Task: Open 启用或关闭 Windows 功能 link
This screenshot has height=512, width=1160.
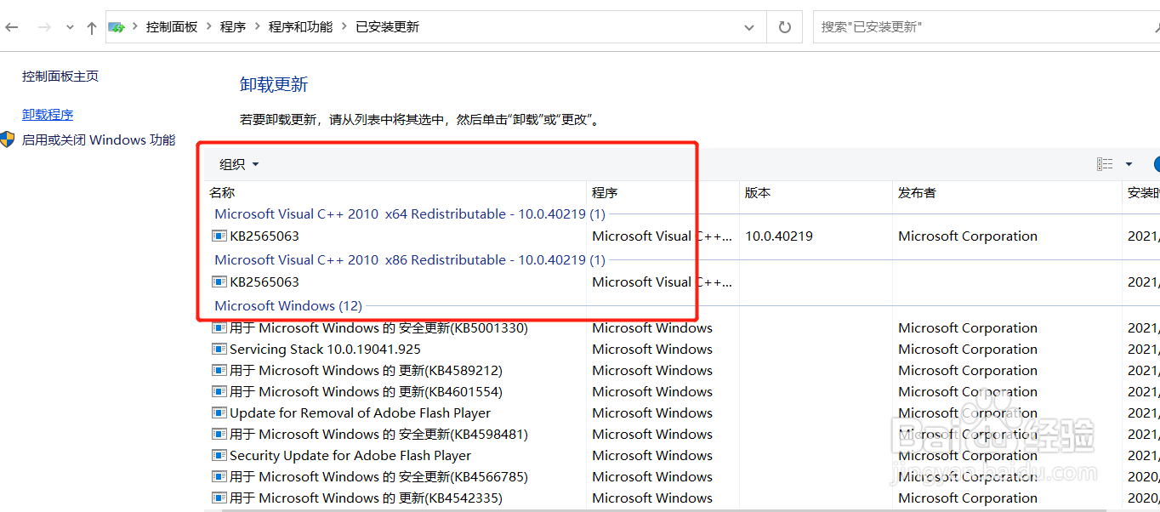Action: [x=99, y=139]
